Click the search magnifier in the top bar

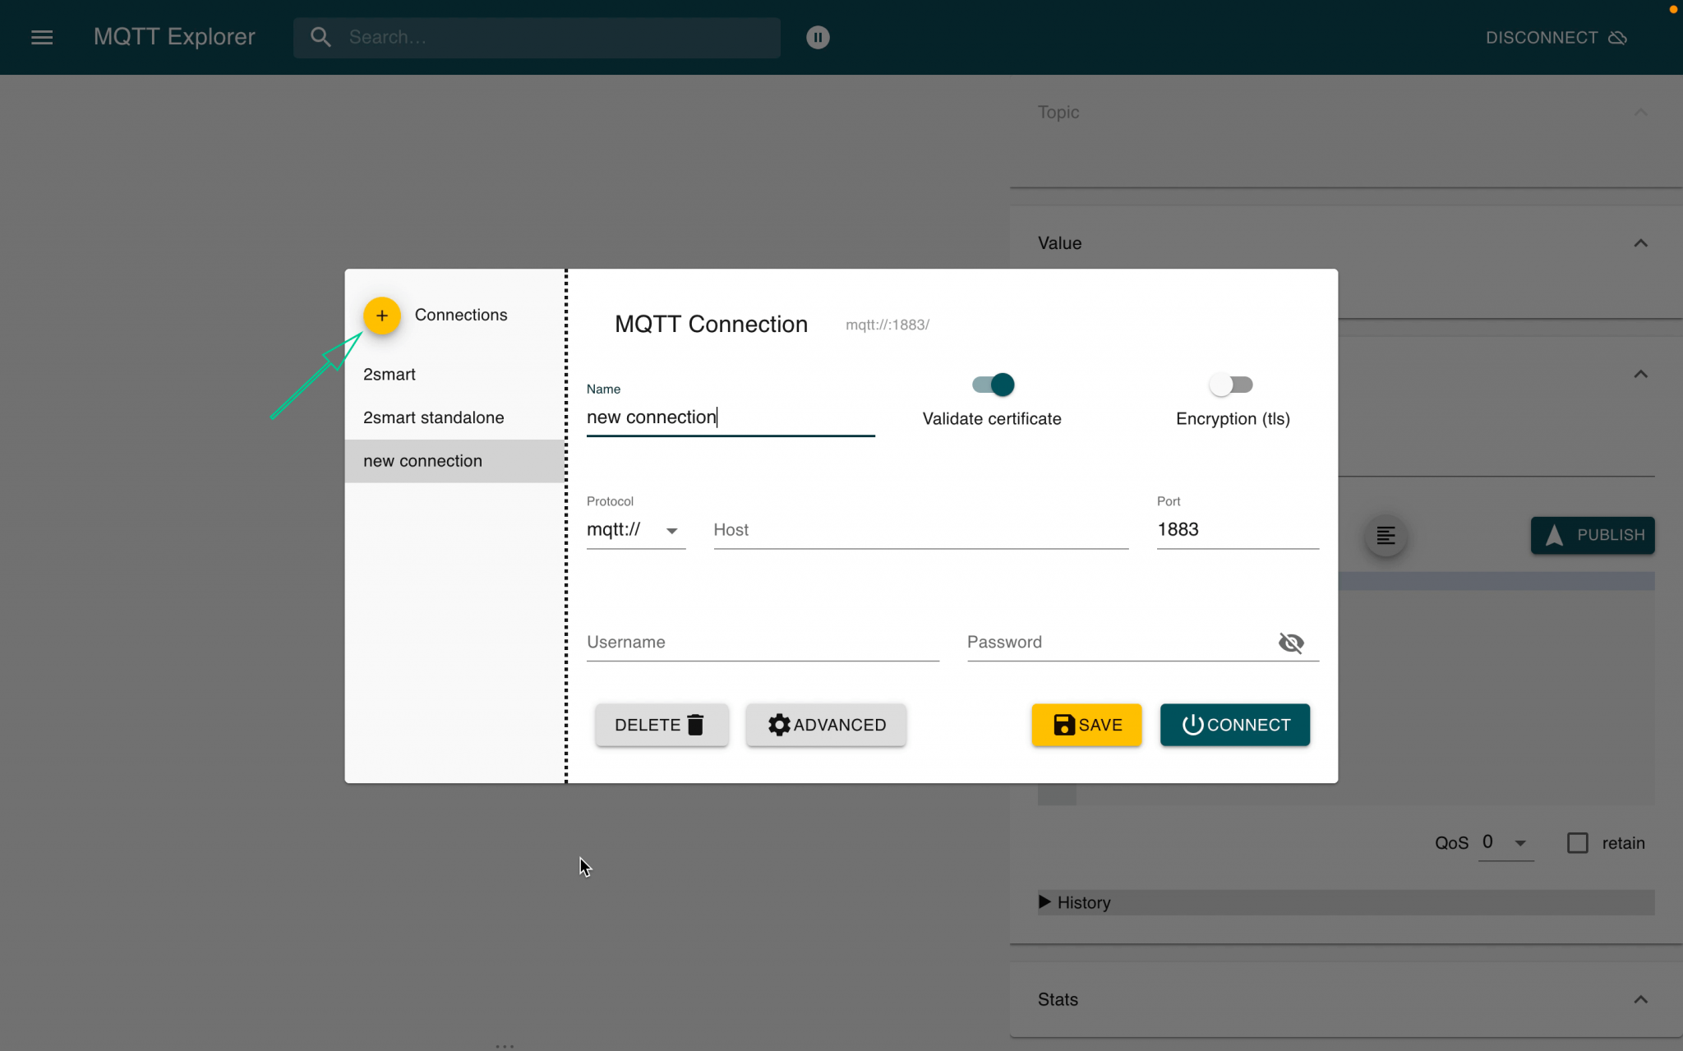click(x=320, y=37)
